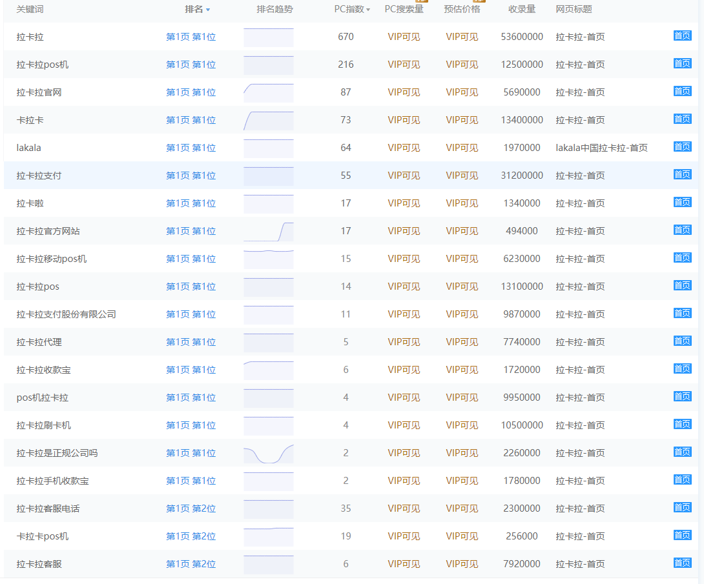Click 首页 badge in 拉卡拉支付股份有限公司 row
The height and width of the screenshot is (584, 704).
(x=682, y=314)
